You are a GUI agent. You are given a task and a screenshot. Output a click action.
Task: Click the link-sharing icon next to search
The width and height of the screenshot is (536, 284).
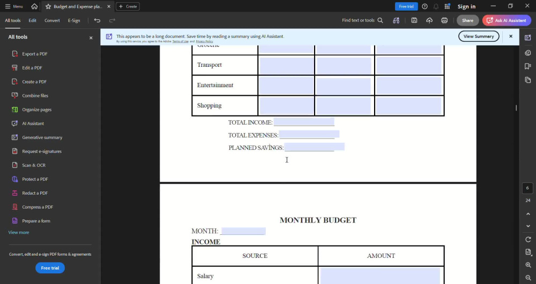click(396, 20)
